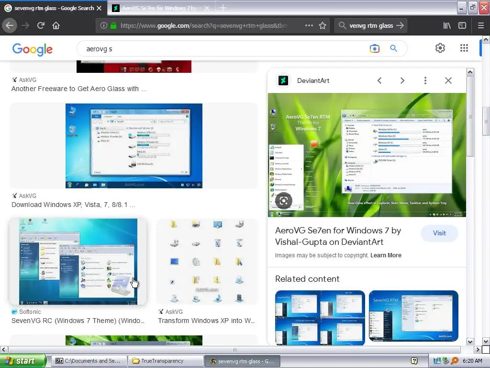This screenshot has width=490, height=368.
Task: Open 'Another Freeware to Get Aero Glass' result
Action: [79, 89]
